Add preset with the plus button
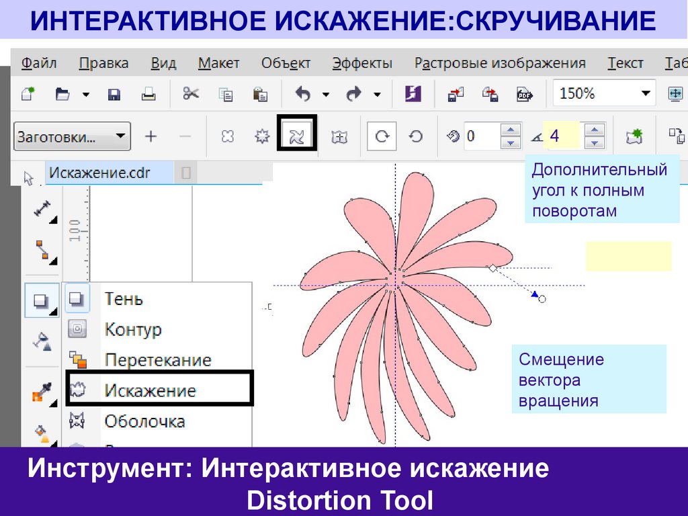Image resolution: width=688 pixels, height=516 pixels. pos(150,136)
